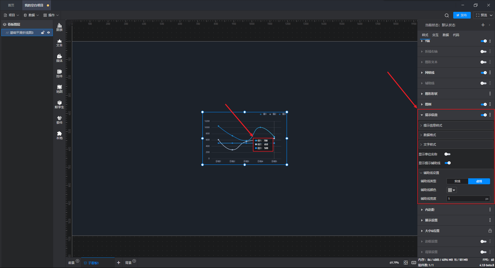The width and height of the screenshot is (495, 268).
Task: Open more options for 网格线 section
Action: (490, 73)
